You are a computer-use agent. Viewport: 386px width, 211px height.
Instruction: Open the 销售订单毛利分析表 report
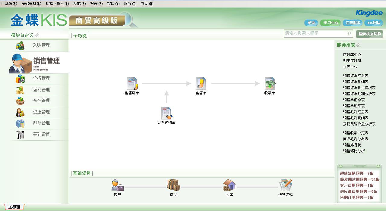tap(359, 94)
